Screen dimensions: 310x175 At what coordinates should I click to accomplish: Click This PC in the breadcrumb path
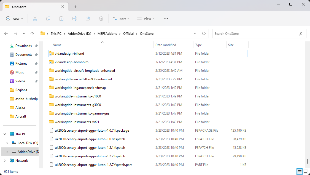(56, 34)
